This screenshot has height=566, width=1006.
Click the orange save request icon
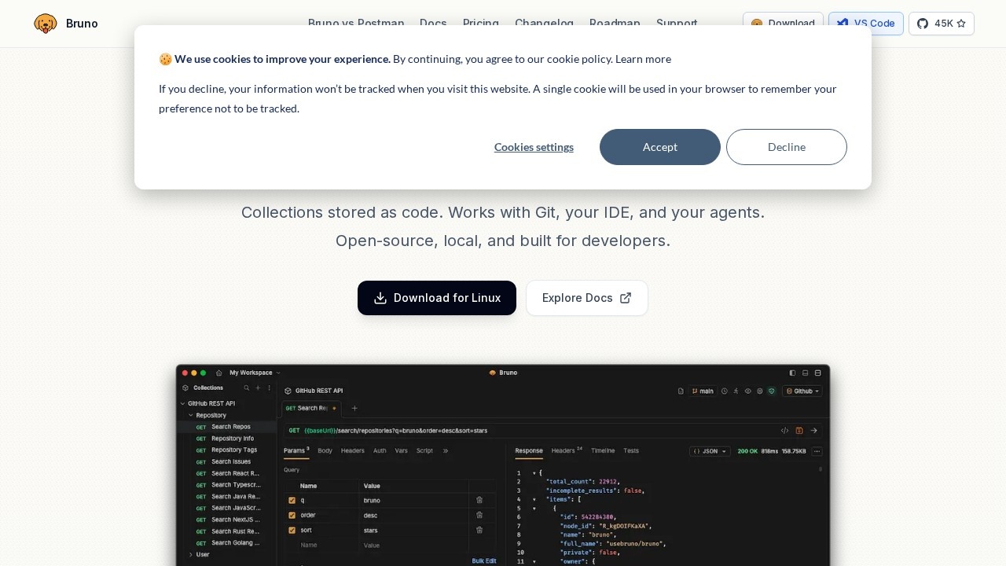point(799,431)
